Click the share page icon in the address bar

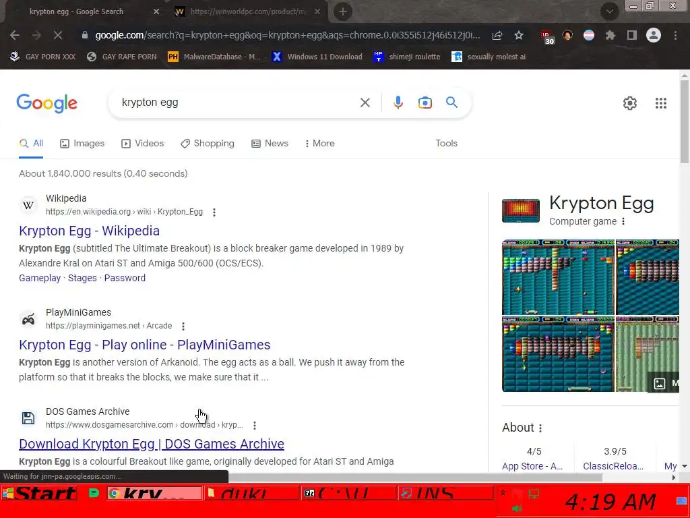497,35
